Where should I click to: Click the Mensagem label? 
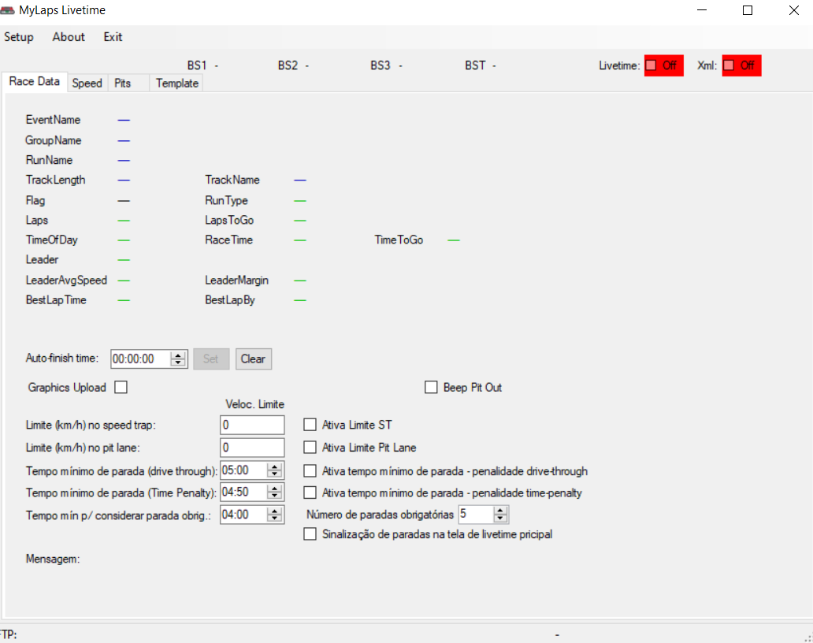pyautogui.click(x=53, y=559)
